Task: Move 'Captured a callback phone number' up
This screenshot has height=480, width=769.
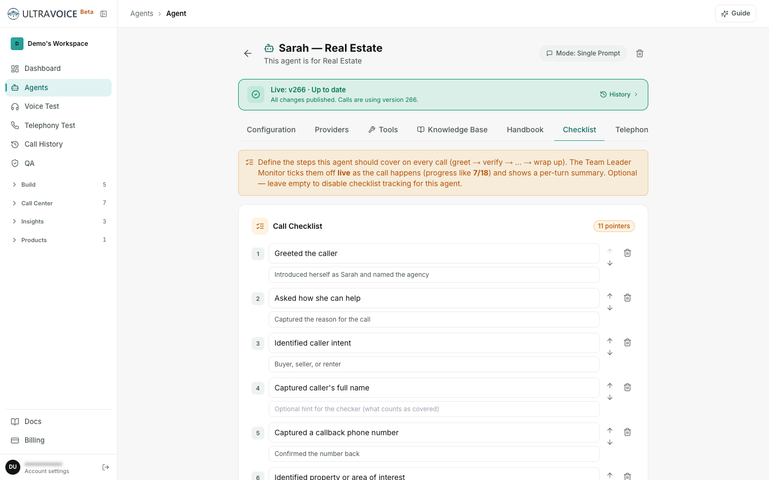Action: (610, 430)
